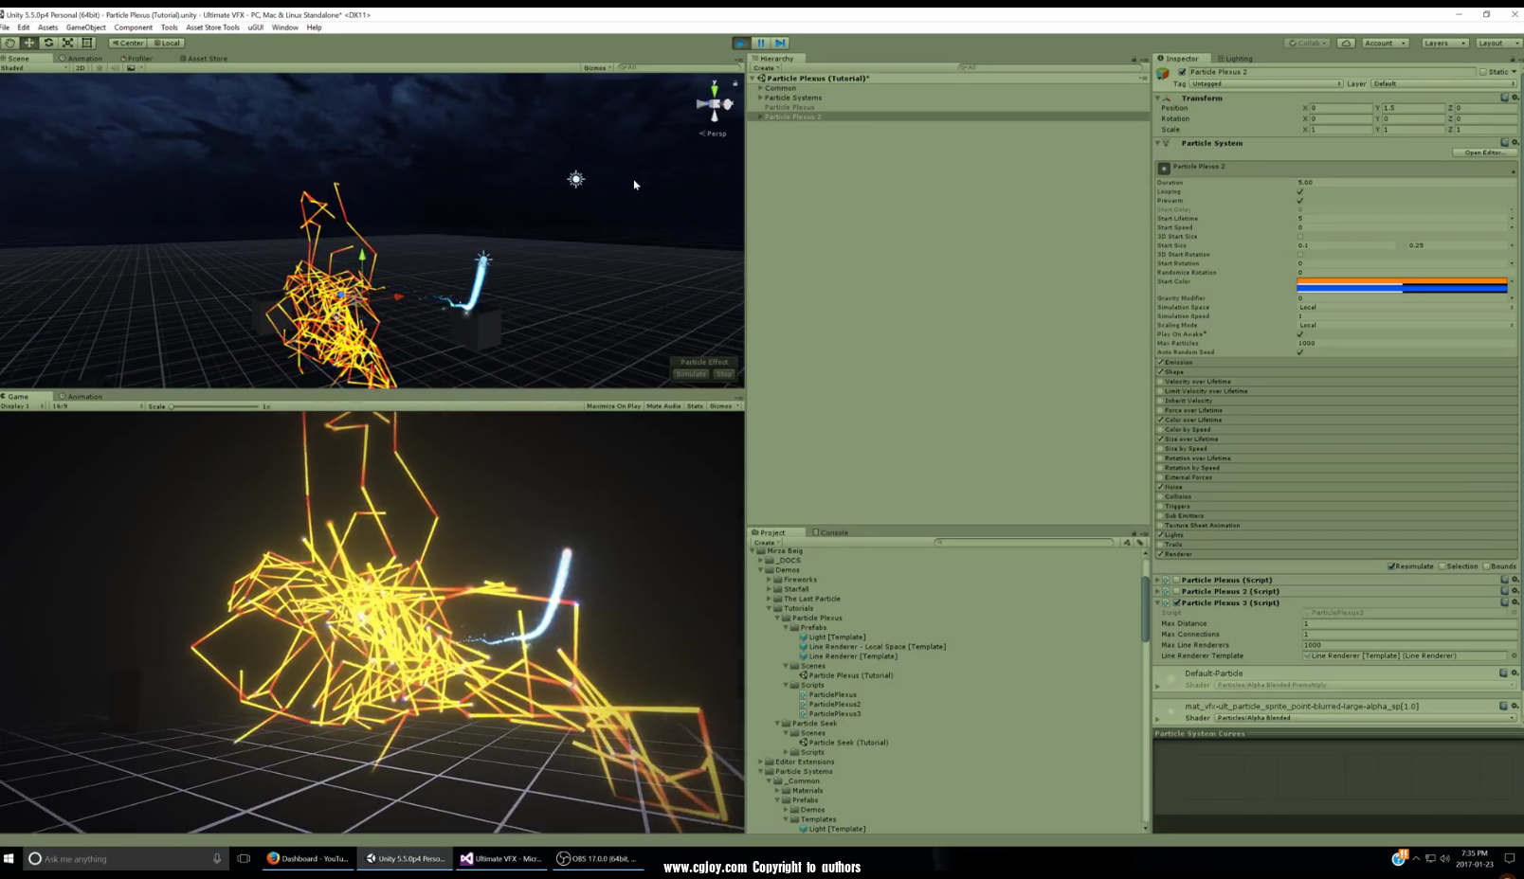The width and height of the screenshot is (1524, 879).
Task: Toggle scene lighting sun icon
Action: point(100,67)
